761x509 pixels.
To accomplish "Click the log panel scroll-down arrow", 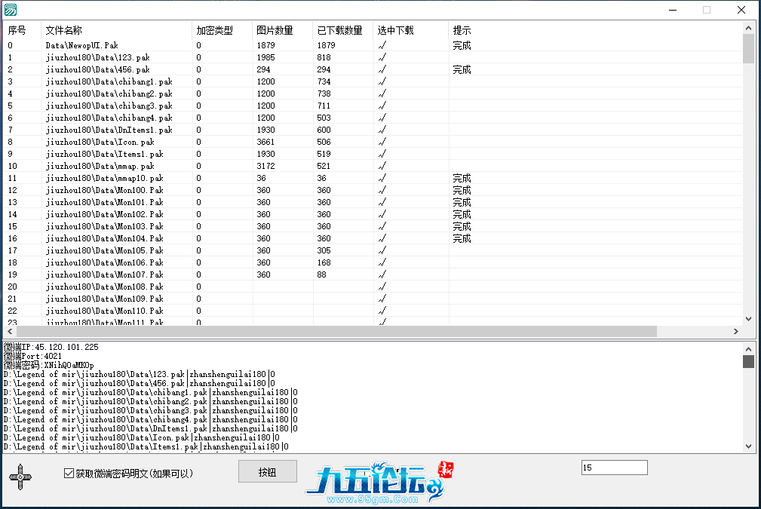I will pyautogui.click(x=748, y=446).
